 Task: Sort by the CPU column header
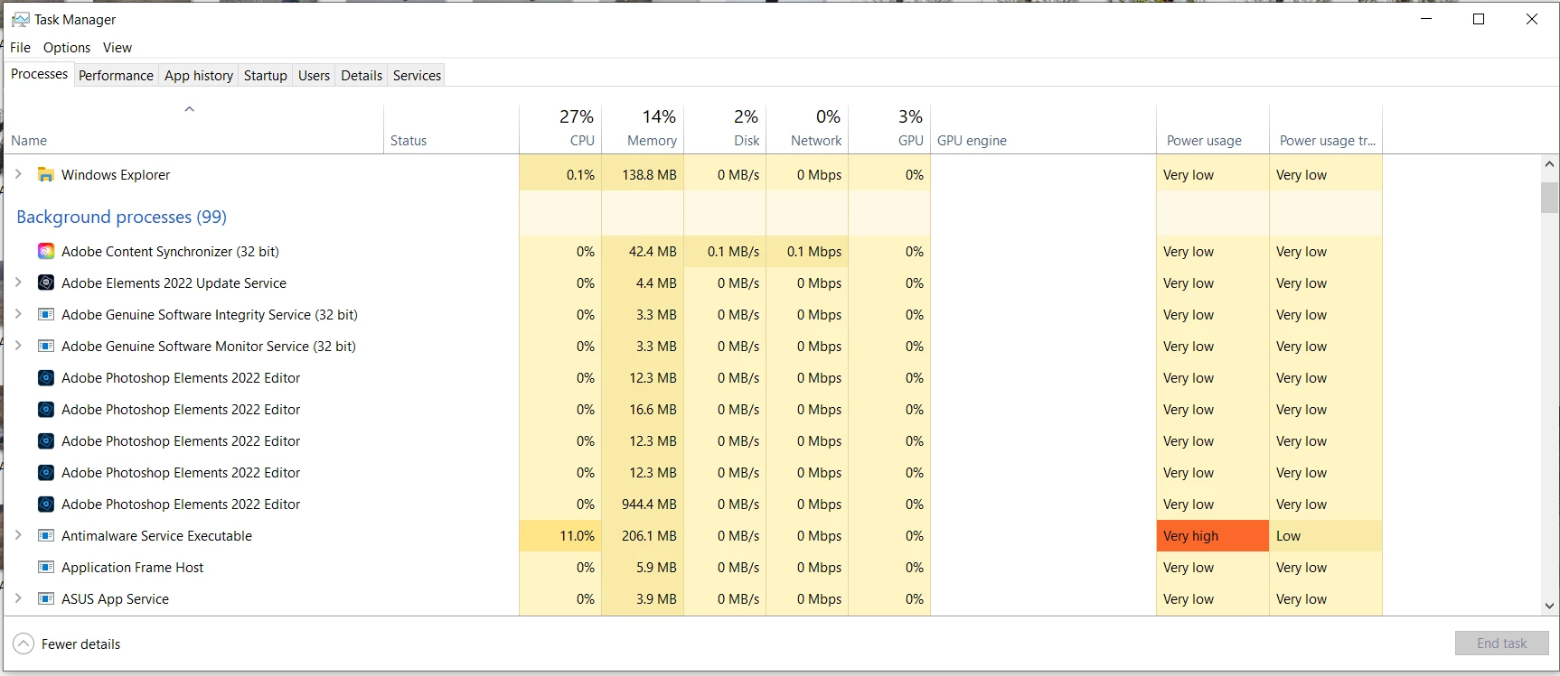coord(560,129)
